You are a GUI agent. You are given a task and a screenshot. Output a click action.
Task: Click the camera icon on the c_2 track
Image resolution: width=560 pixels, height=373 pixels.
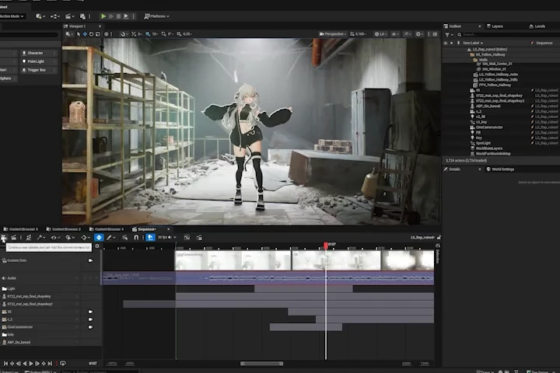coord(90,319)
